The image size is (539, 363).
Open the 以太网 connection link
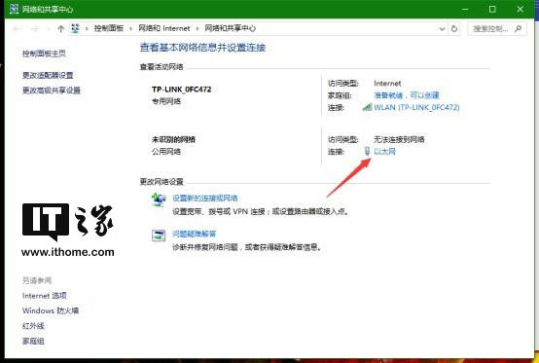(x=384, y=151)
